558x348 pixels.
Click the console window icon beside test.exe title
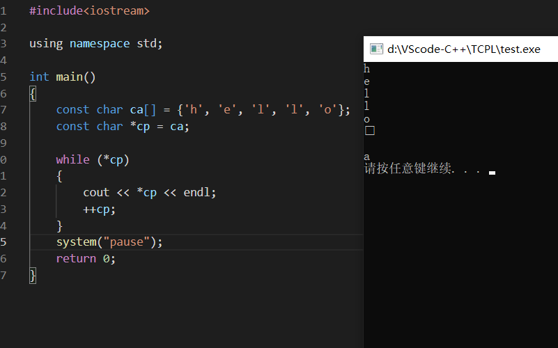click(376, 49)
